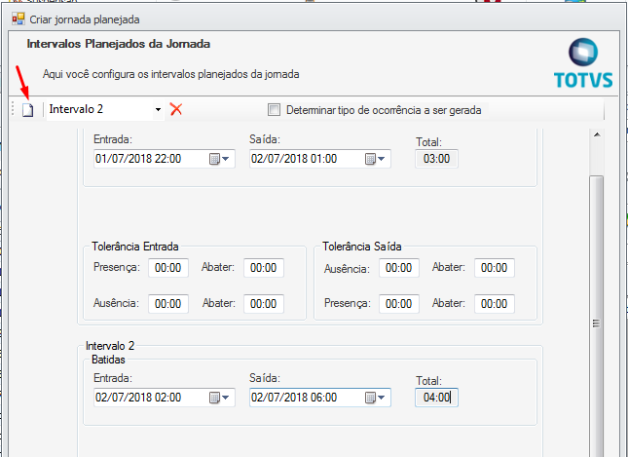Click Ausência field in Tolerância Saída

399,268
